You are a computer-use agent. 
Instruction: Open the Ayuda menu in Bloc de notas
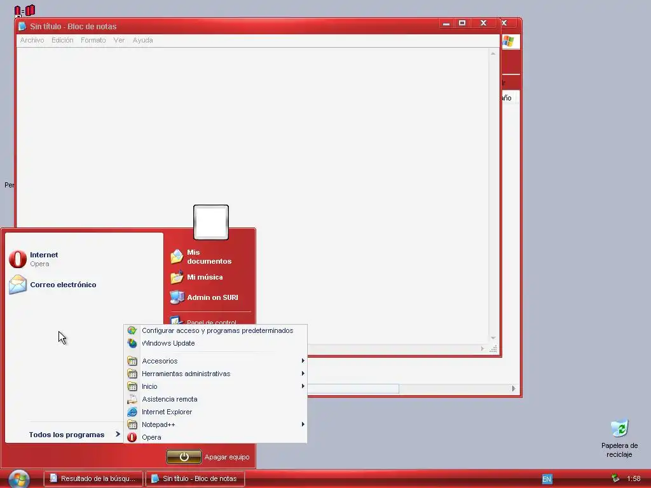coord(143,40)
